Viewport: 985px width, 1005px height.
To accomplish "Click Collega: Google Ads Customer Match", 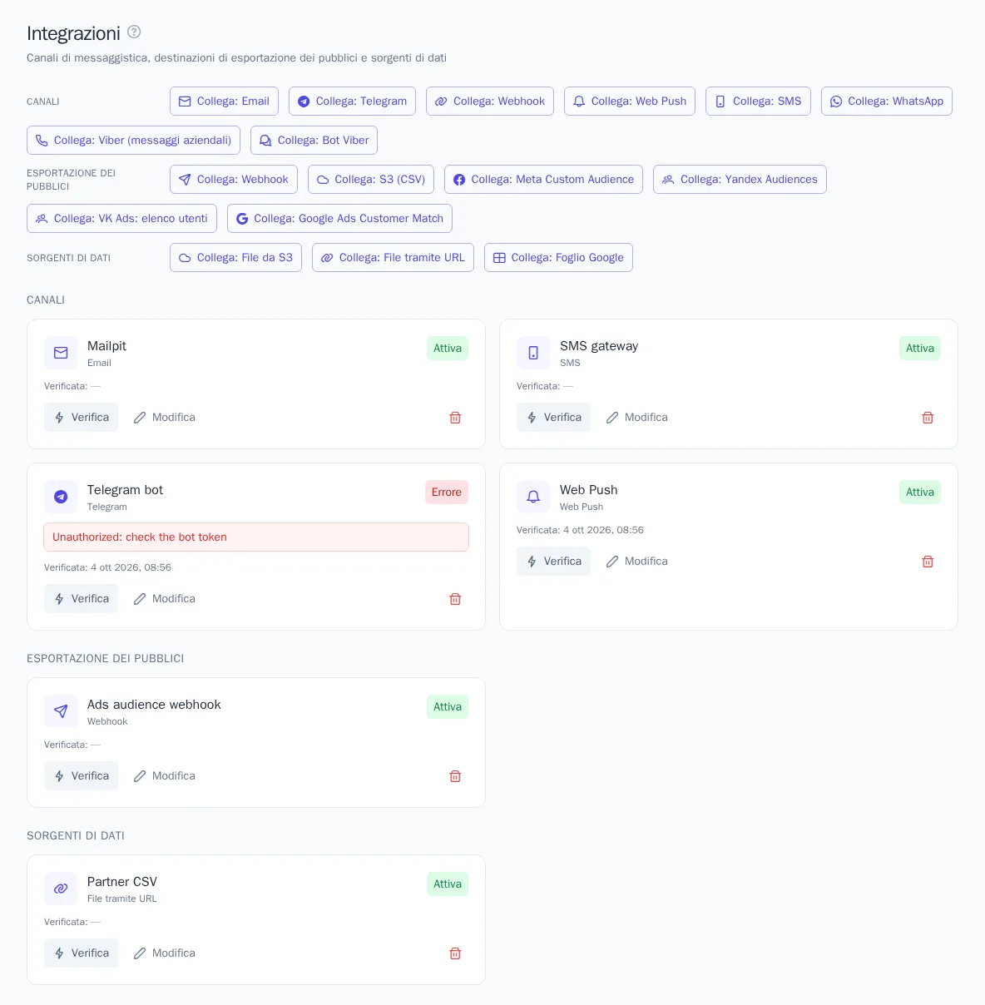I will 339,219.
